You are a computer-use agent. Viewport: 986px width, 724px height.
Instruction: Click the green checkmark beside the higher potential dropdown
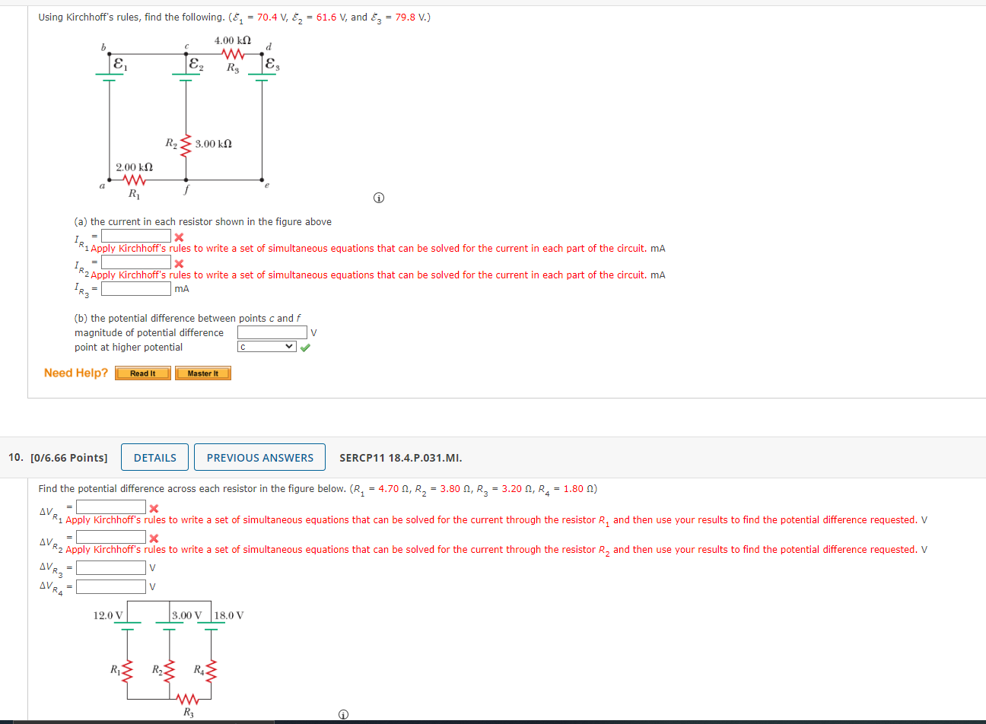[304, 347]
